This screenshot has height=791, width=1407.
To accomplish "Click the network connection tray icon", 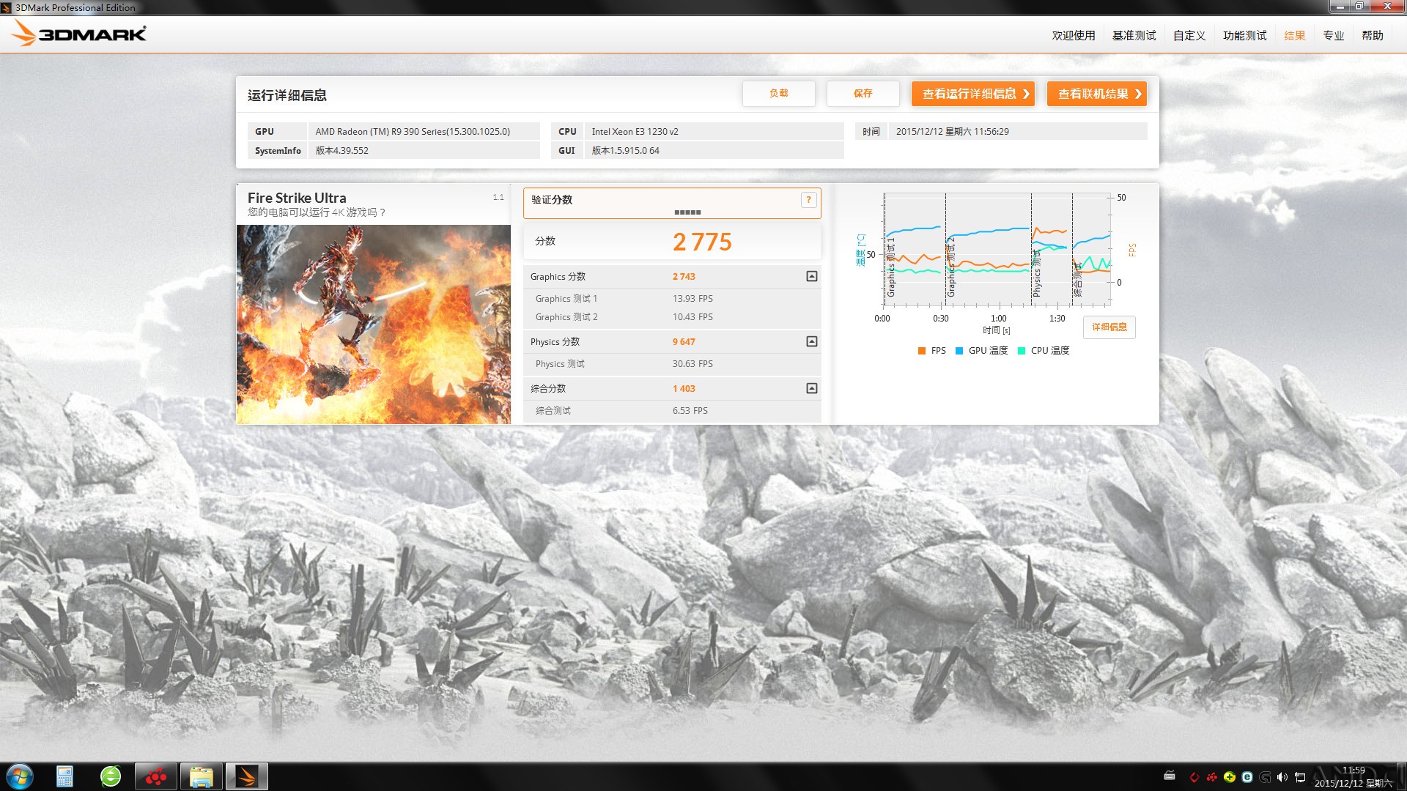I will (x=1300, y=777).
